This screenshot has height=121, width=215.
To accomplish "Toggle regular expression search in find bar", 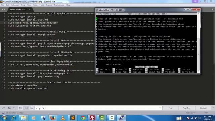I will click(3, 108).
